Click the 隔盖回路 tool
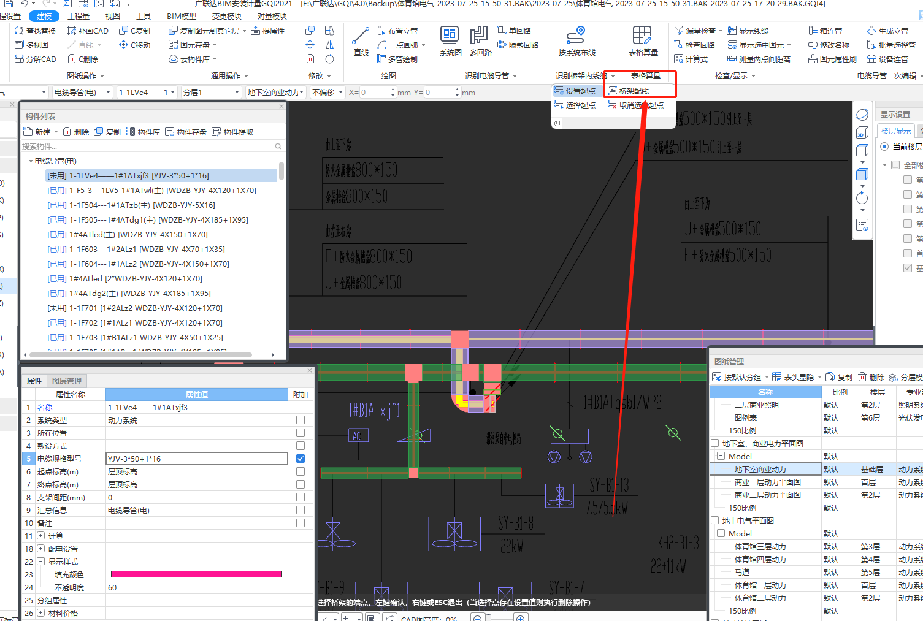 point(518,45)
